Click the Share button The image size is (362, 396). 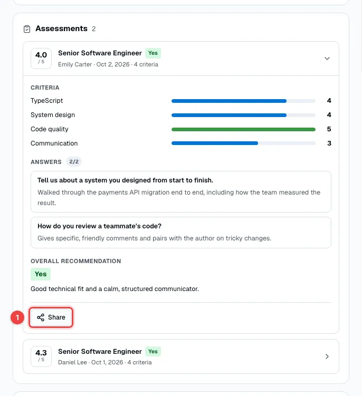51,317
